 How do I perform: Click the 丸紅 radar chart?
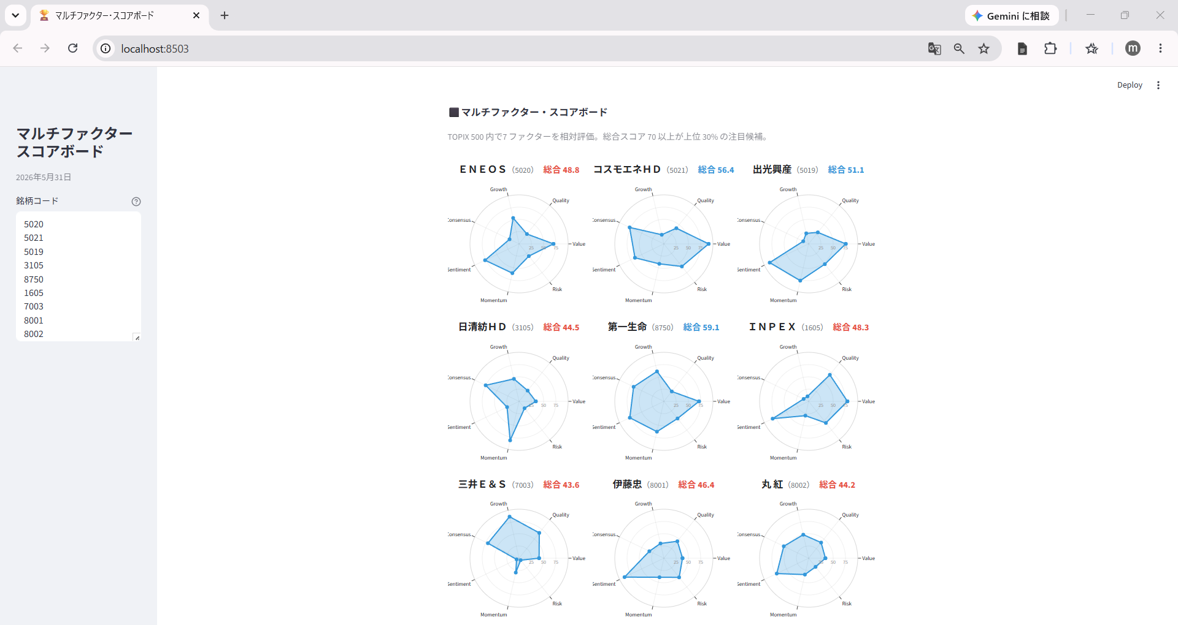click(x=808, y=558)
